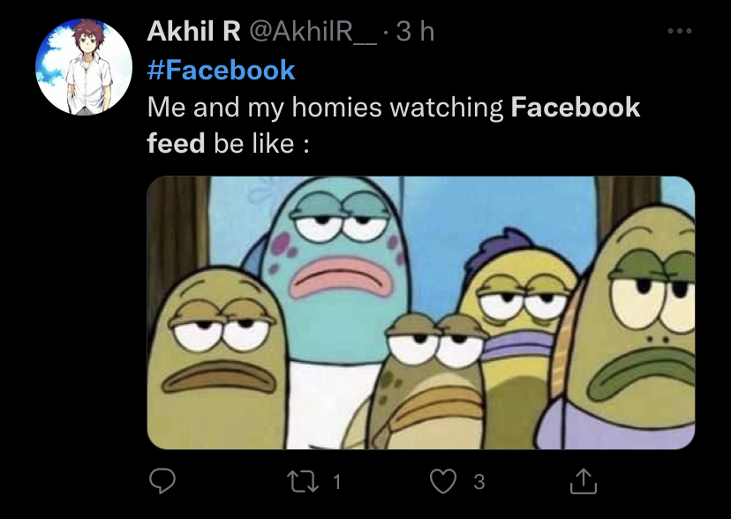View the like count of 3

click(479, 482)
